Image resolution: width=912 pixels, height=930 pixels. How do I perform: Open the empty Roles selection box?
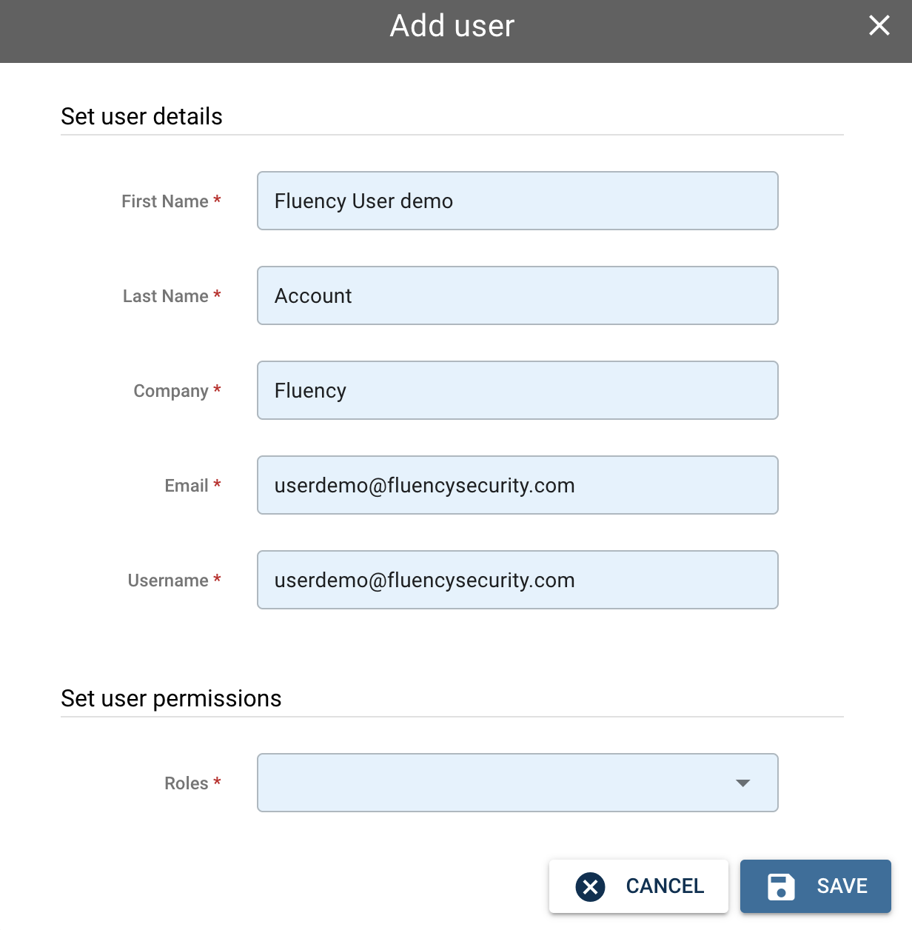[x=517, y=783]
